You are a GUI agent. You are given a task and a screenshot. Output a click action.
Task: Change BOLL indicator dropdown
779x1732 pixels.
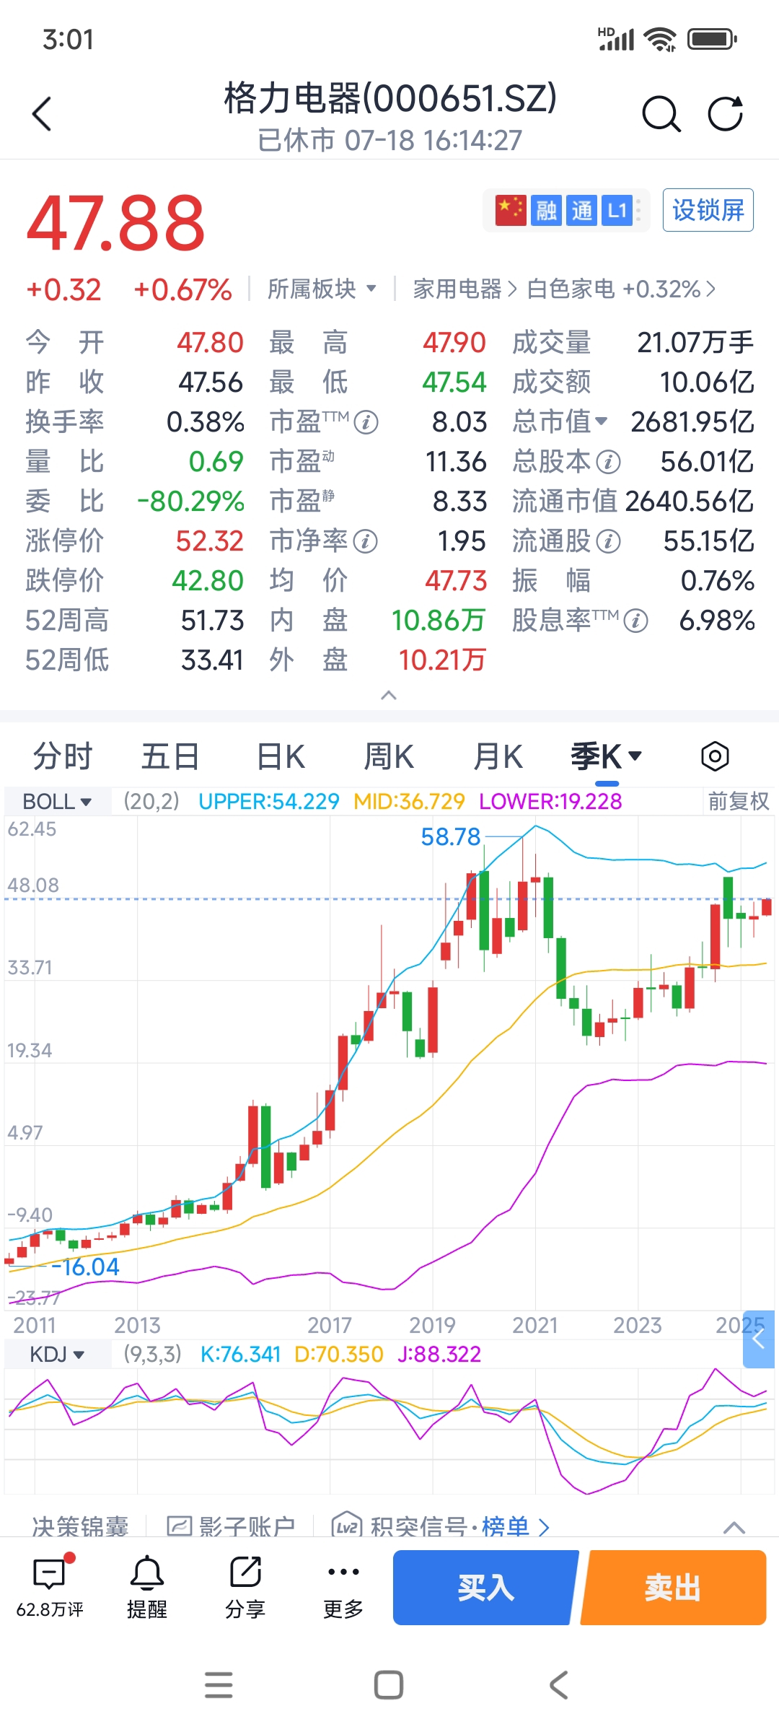(57, 801)
